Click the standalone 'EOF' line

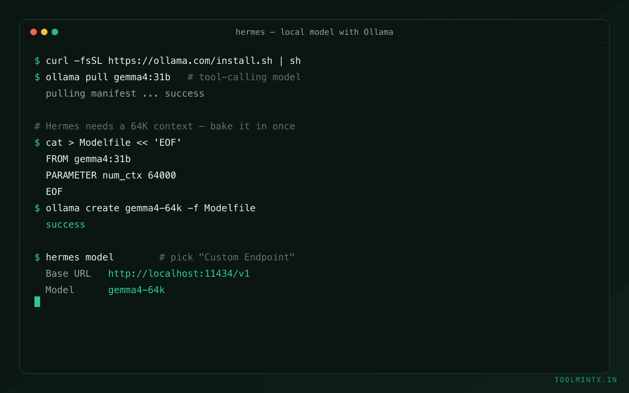[54, 192]
